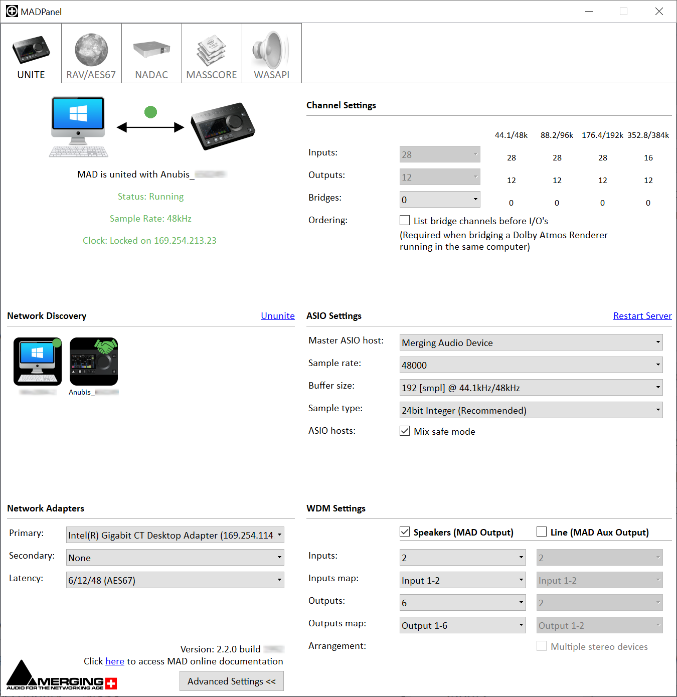This screenshot has width=677, height=697.
Task: Expand the Buffer size dropdown
Action: (531, 388)
